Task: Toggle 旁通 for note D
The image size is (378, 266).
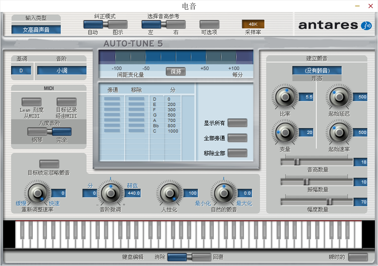Action: [x=112, y=99]
